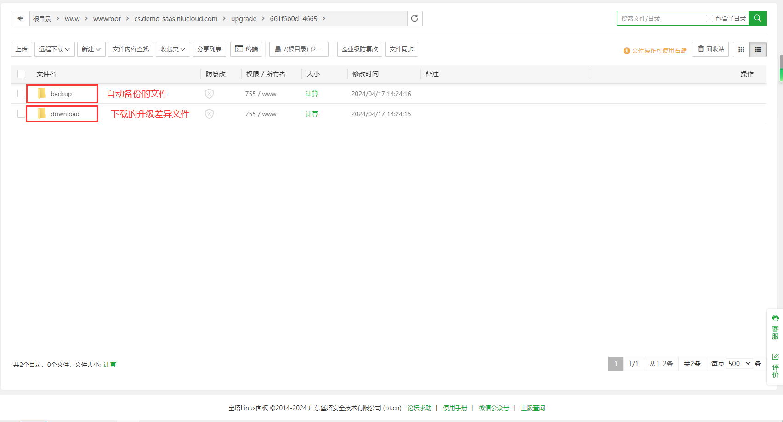Open the 新建 dropdown menu
This screenshot has width=783, height=422.
(x=91, y=49)
